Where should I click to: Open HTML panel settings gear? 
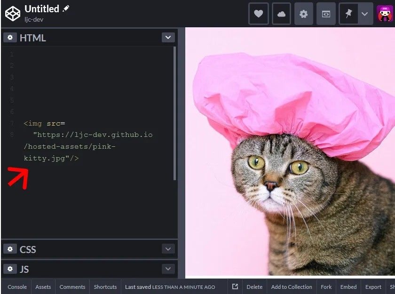(10, 38)
